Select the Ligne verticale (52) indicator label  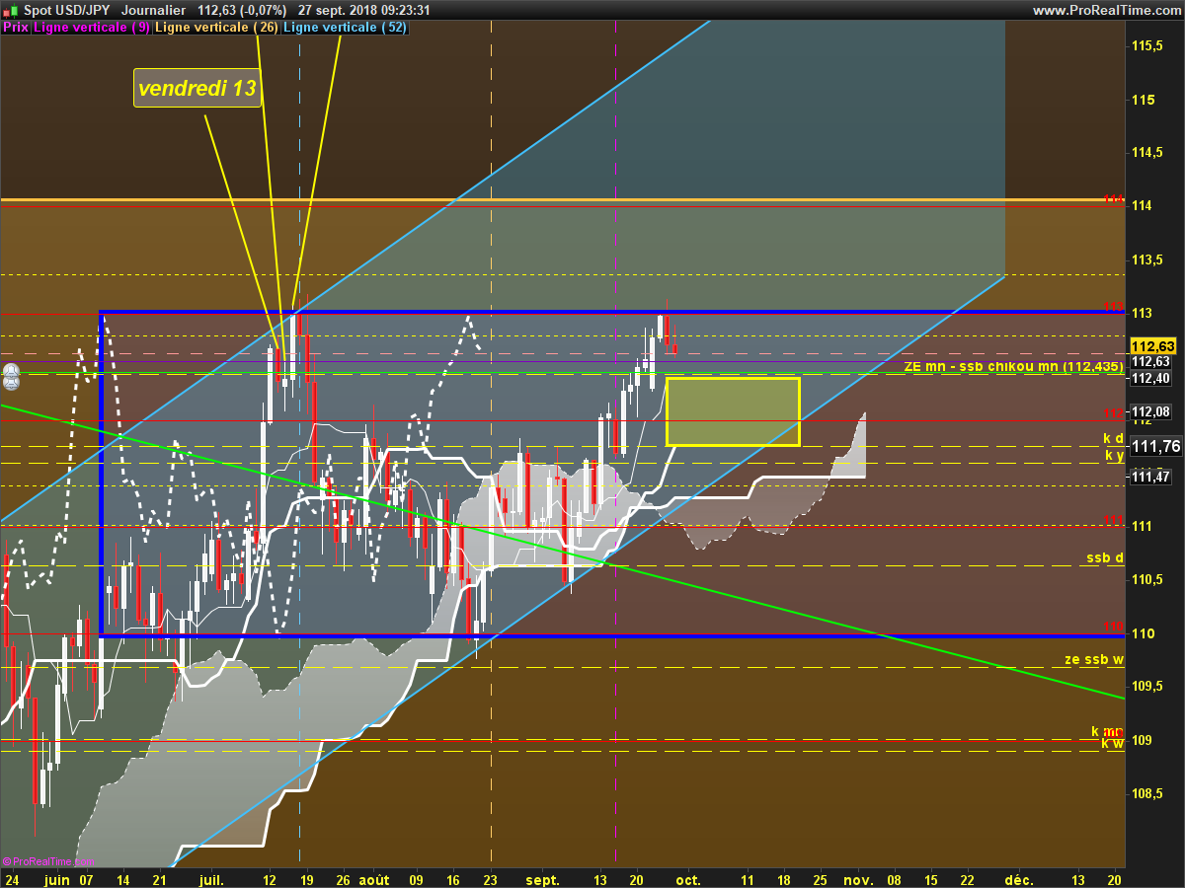point(345,28)
